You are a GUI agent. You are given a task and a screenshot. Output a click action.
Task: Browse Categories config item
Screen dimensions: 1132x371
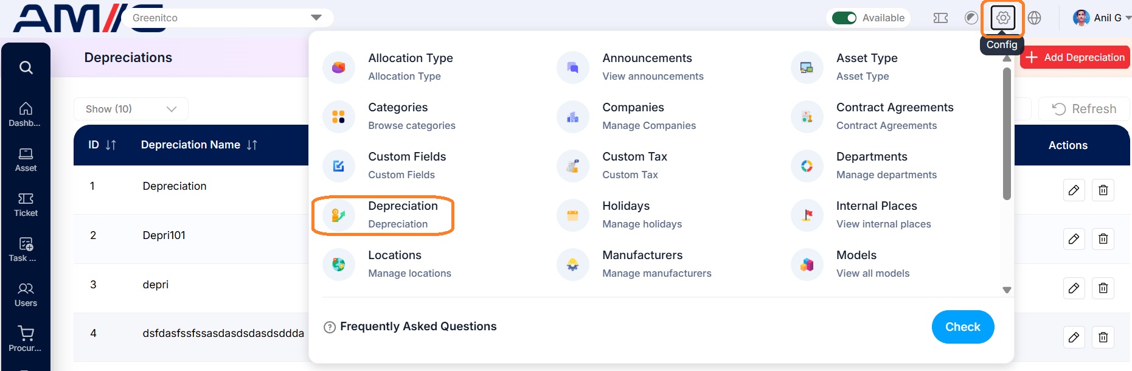coord(391,116)
